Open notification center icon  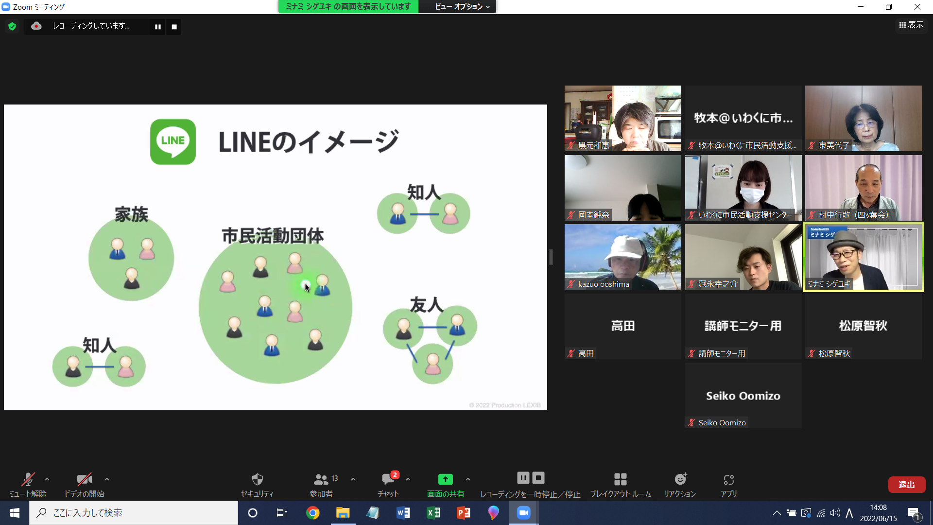click(x=914, y=513)
